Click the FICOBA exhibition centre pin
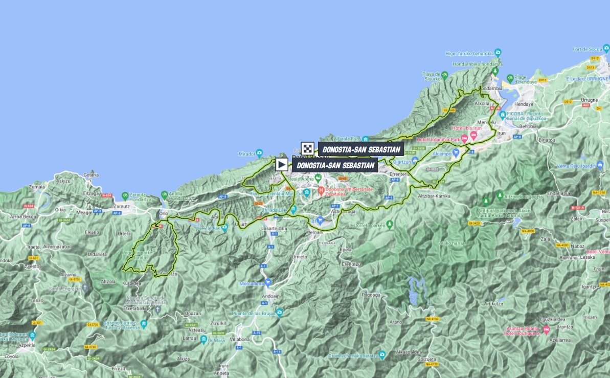Image resolution: width=610 pixels, height=378 pixels. click(x=503, y=114)
